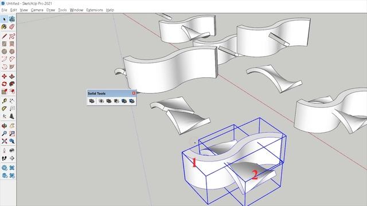The image size is (367, 206).
Task: Select the Push/Pull tool
Action: coord(12,76)
